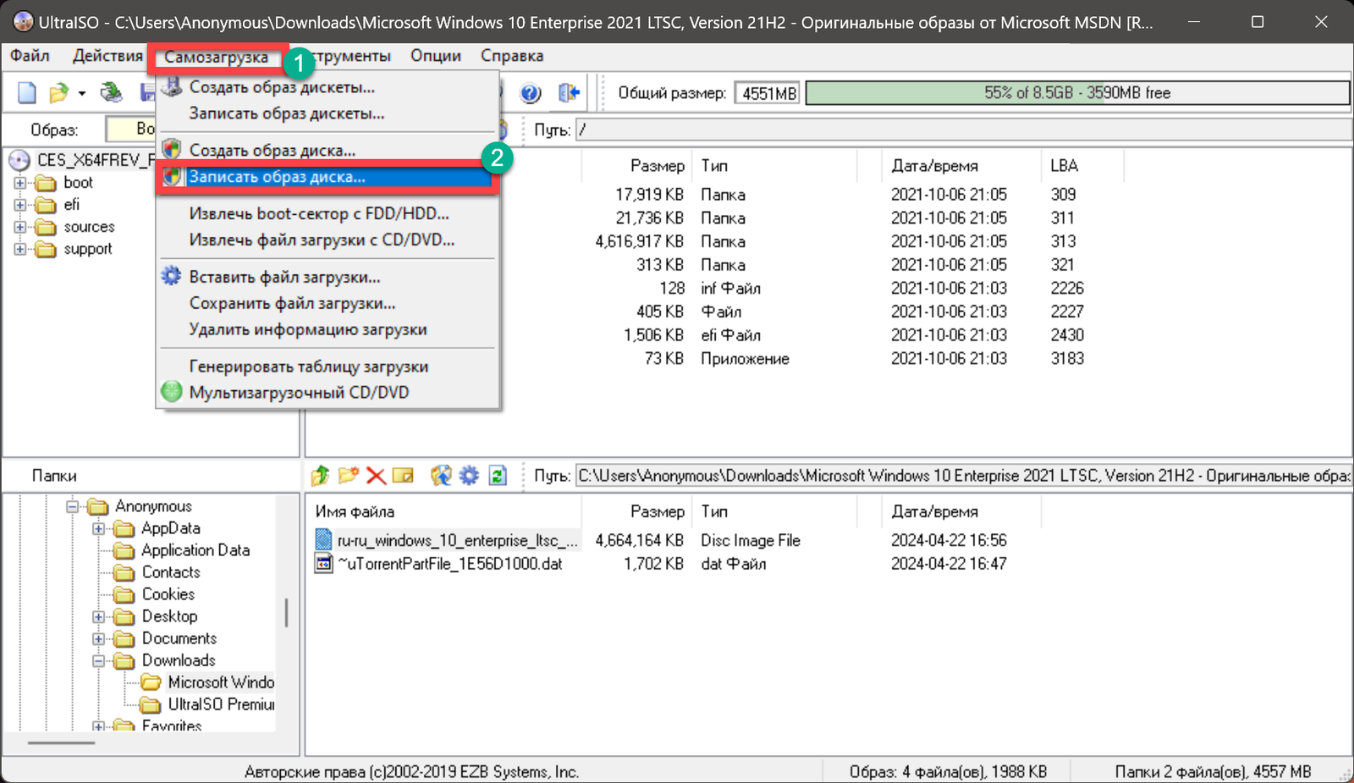Click the New image toolbar icon

(x=27, y=92)
